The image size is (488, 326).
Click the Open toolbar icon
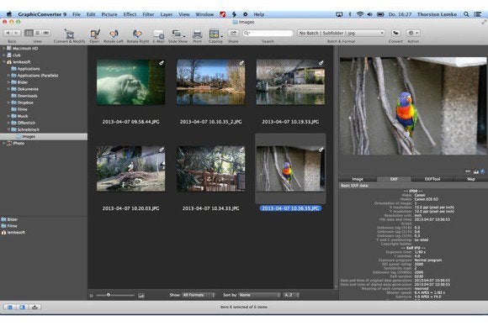[94, 34]
